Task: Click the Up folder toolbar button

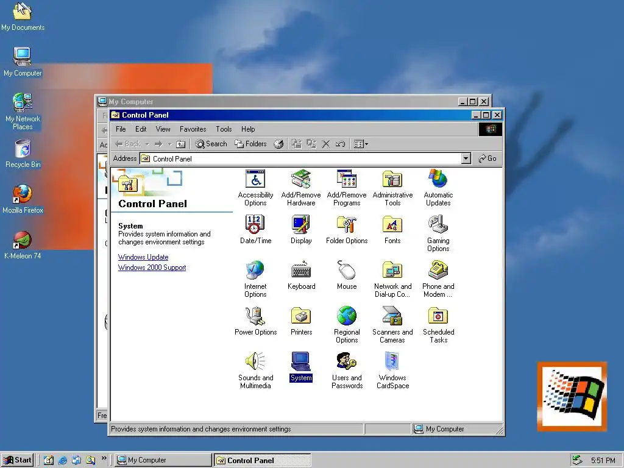Action: pos(180,144)
